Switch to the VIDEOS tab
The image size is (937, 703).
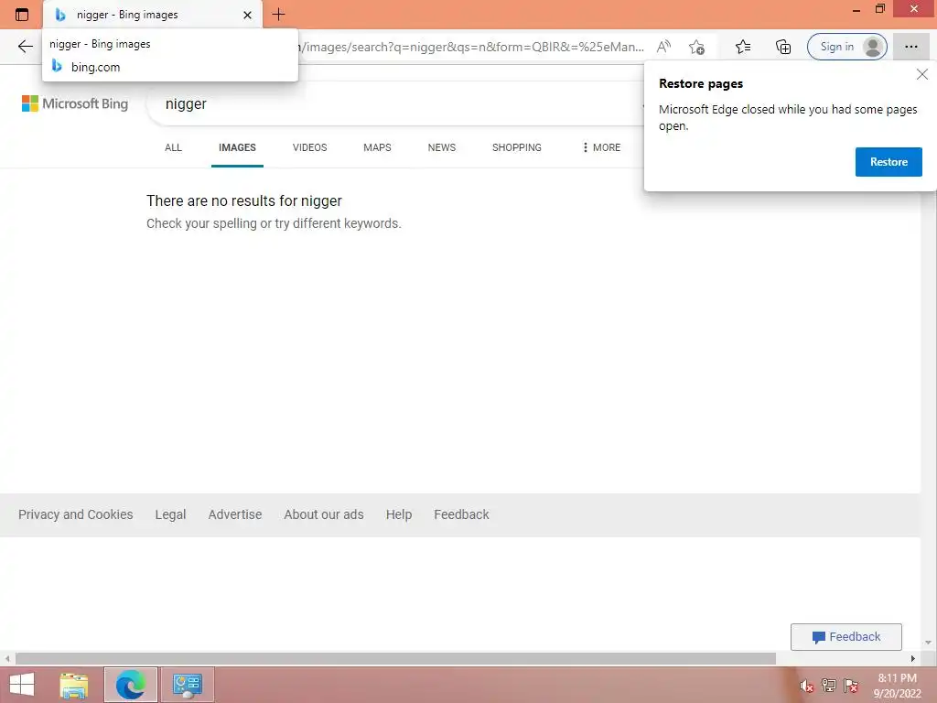pos(309,147)
